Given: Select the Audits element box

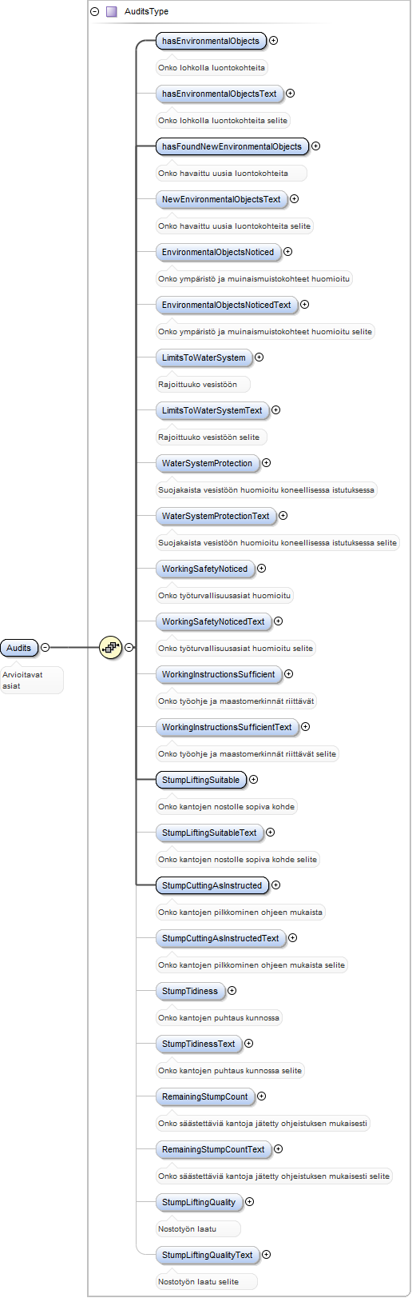Looking at the screenshot, I should point(19,648).
